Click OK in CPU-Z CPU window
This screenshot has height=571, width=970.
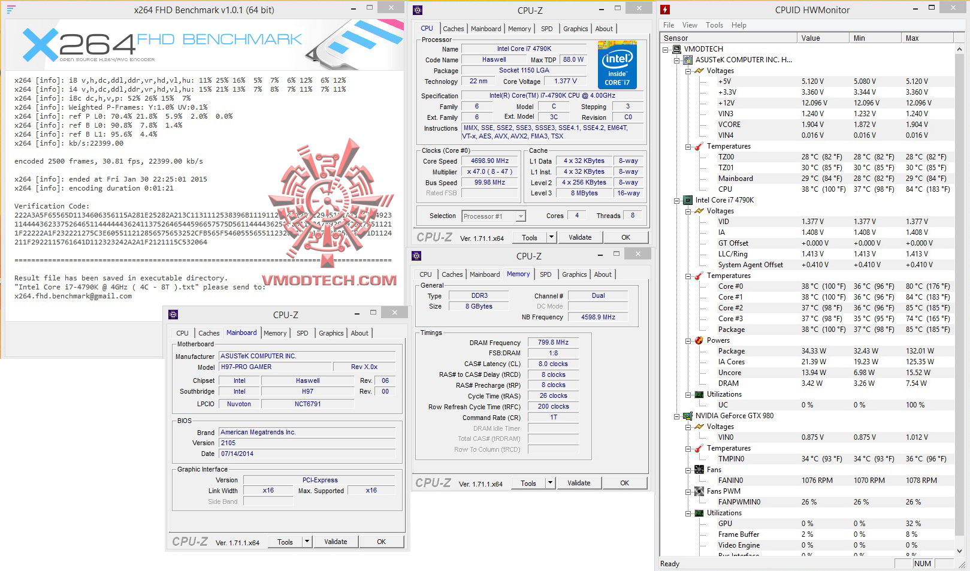pos(626,237)
